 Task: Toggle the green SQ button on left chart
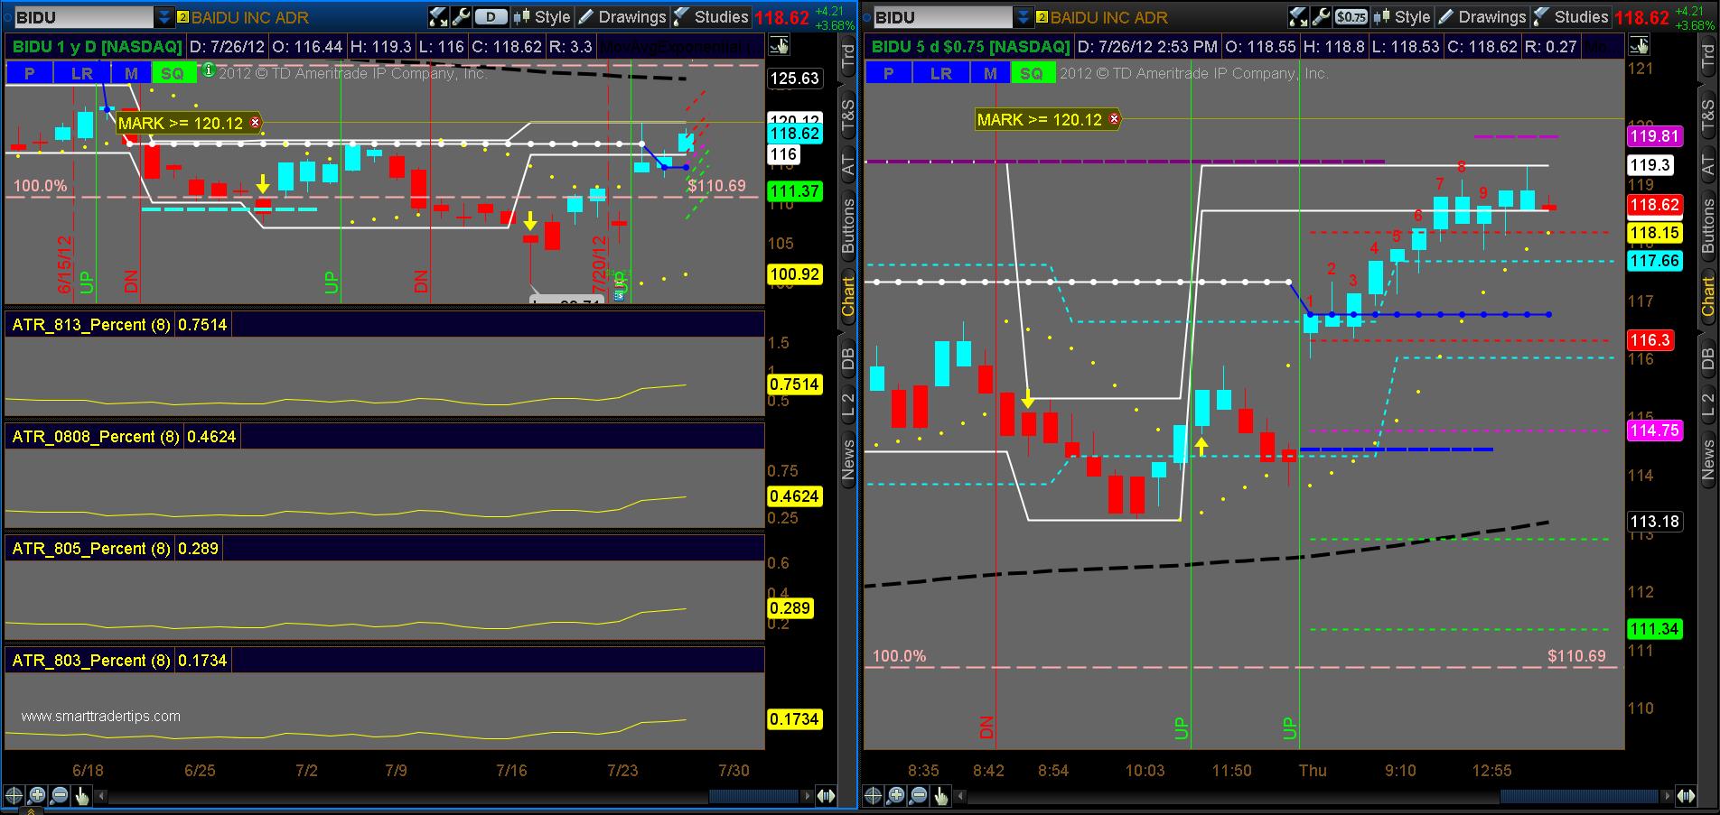tap(173, 73)
